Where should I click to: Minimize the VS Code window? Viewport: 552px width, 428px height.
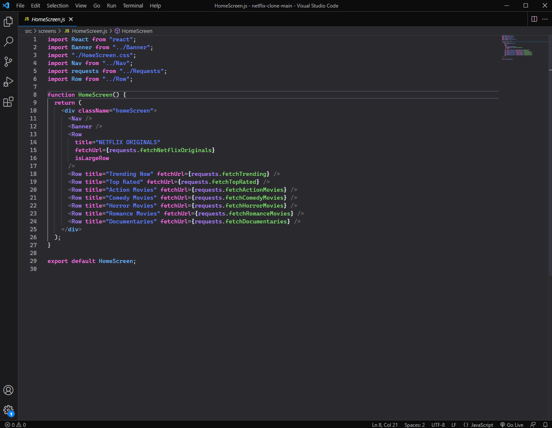coord(507,5)
